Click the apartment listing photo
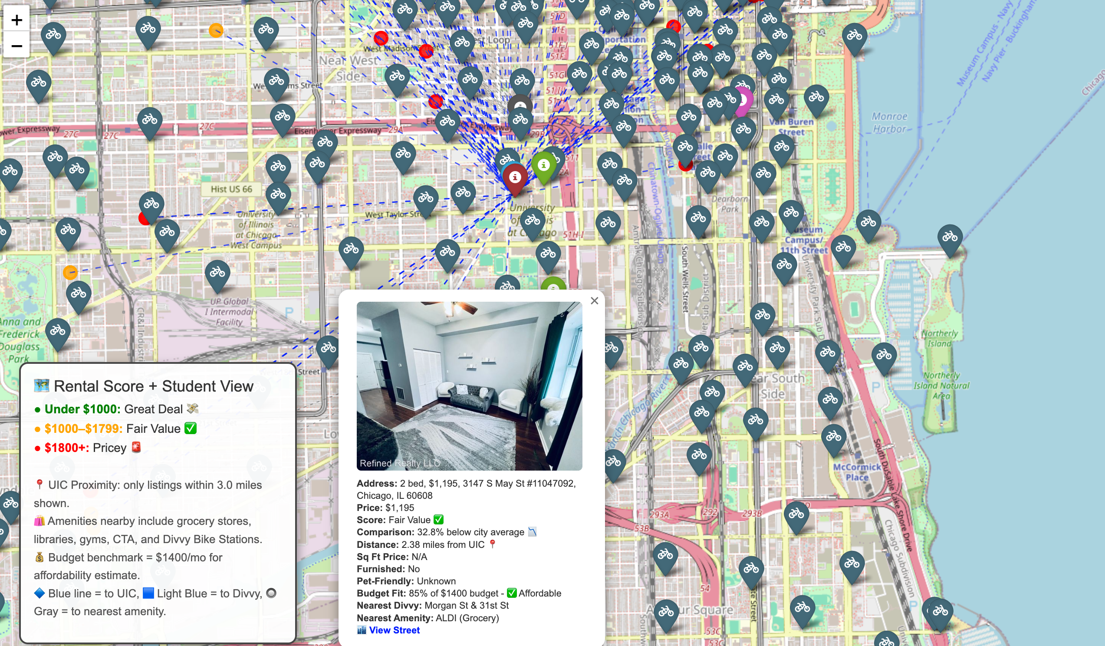Viewport: 1105px width, 646px height. (x=469, y=386)
